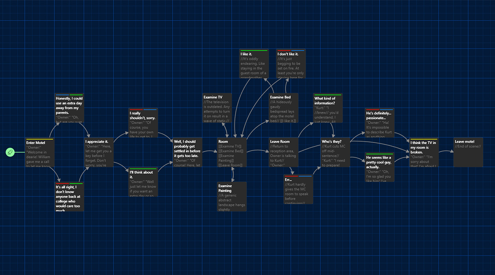This screenshot has width=495, height=275.
Task: Select the Examine Painting passage
Action: click(x=232, y=197)
